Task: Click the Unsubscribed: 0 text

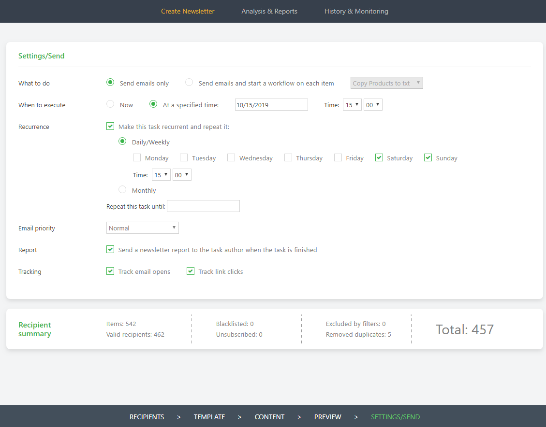Action: (239, 335)
